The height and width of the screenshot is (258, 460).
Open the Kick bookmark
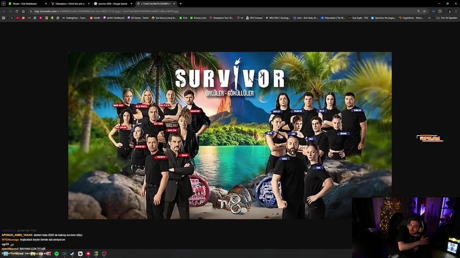tap(183, 18)
